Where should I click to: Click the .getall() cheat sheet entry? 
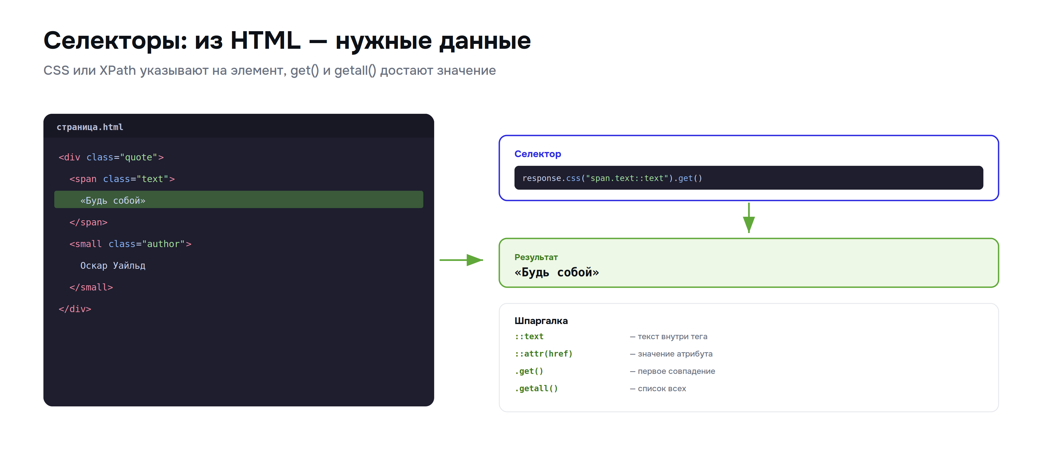click(536, 388)
